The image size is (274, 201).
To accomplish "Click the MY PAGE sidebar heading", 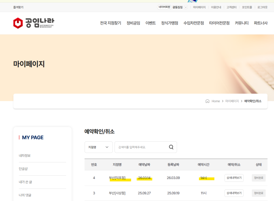I will (x=33, y=138).
